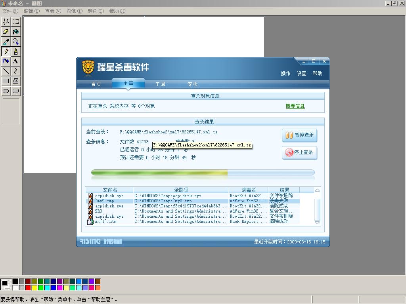Click the file icon beside xx[1].htm
The image size is (406, 304).
point(90,222)
